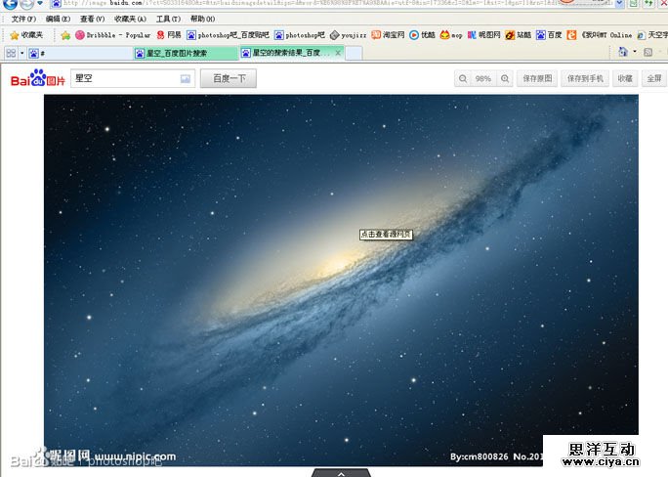Open the 收藏夹 favorites star button
This screenshot has height=477, width=668.
(x=26, y=35)
